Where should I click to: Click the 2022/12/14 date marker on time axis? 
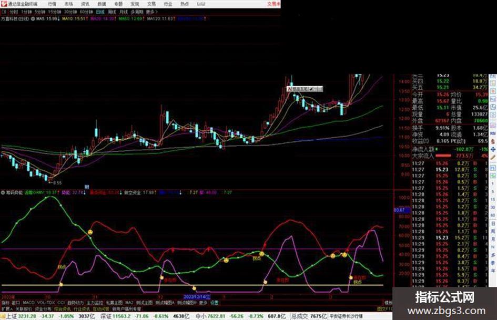tap(197, 297)
